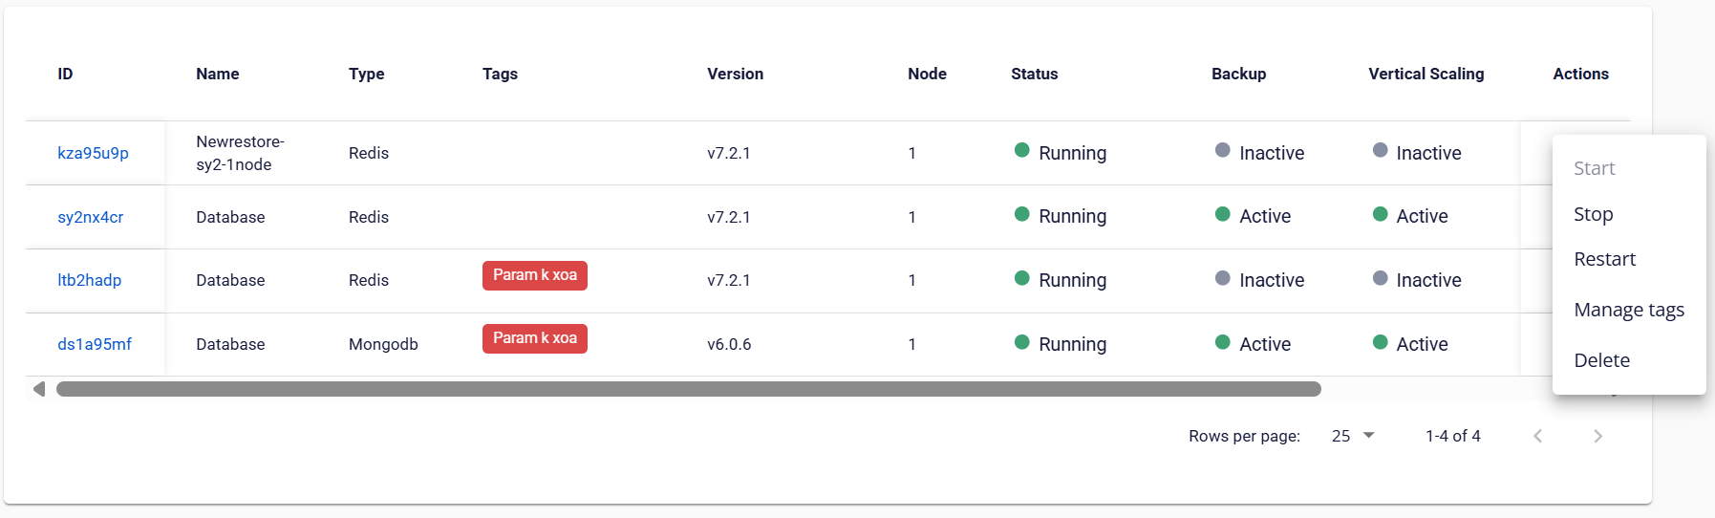This screenshot has width=1715, height=518.
Task: Choose Delete from the actions menu
Action: click(x=1601, y=360)
